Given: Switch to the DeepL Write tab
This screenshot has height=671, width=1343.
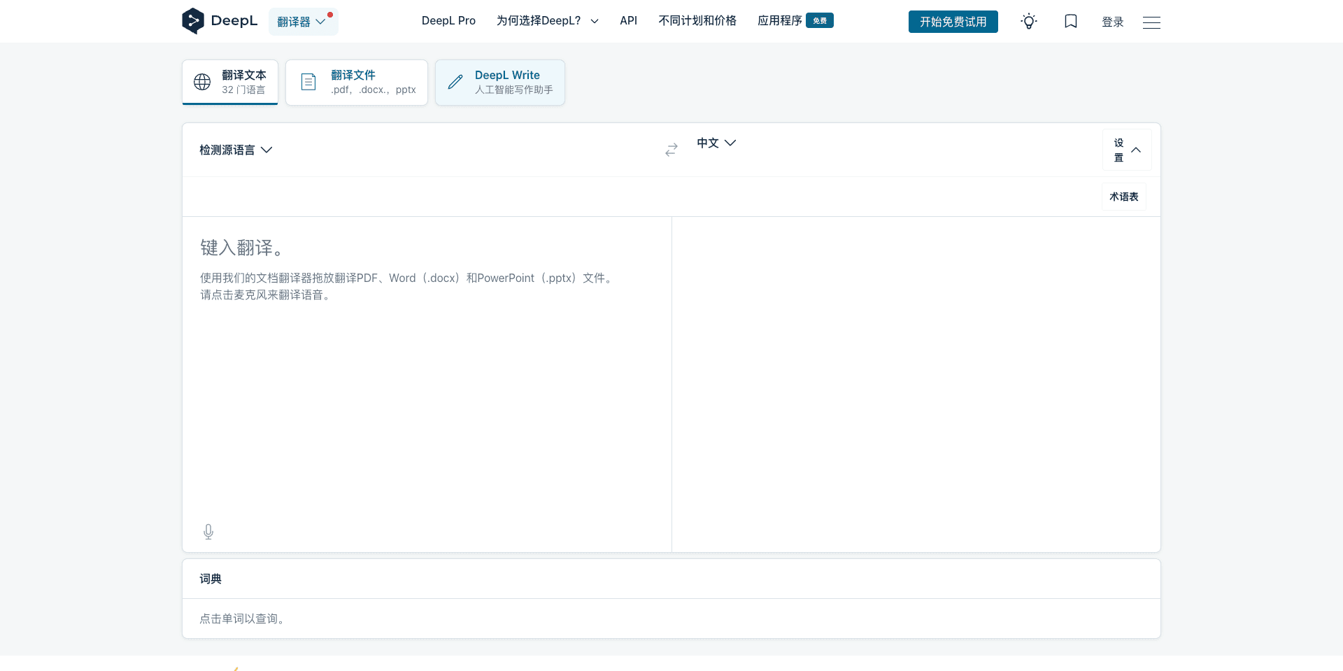Looking at the screenshot, I should click(x=500, y=82).
